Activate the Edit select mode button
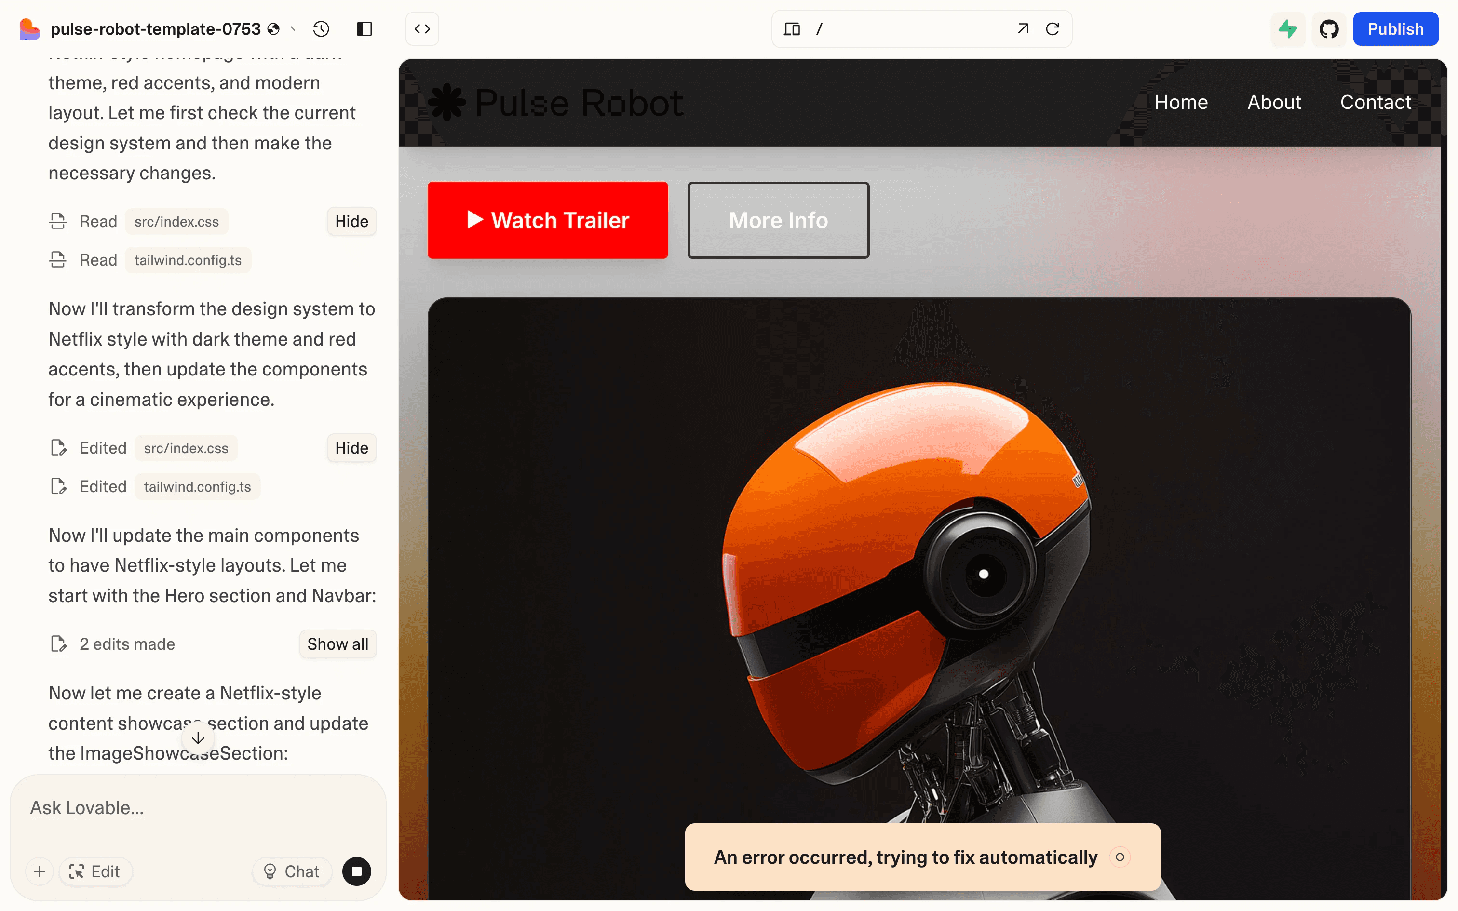The image size is (1458, 911). [95, 872]
